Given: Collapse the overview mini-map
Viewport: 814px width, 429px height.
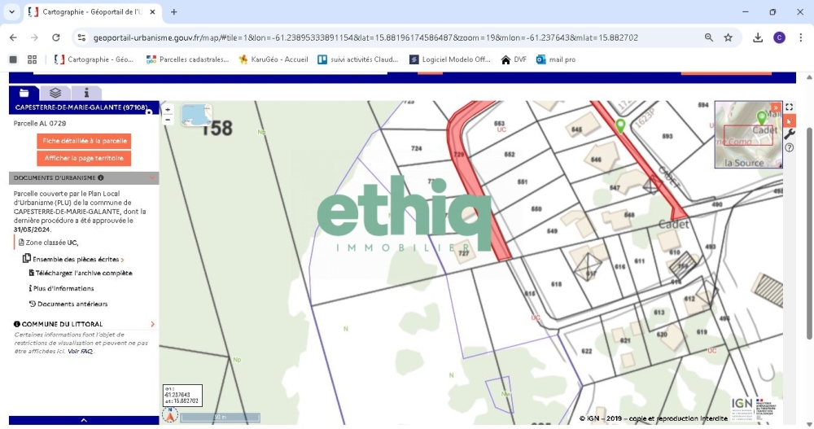Looking at the screenshot, I should [776, 107].
